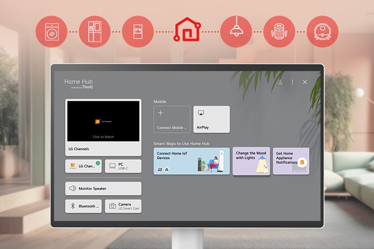374x249 pixels.
Task: Select the robot vacuum icon
Action: point(323,32)
